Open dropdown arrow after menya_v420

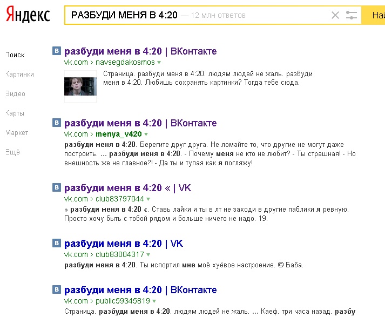(146, 134)
